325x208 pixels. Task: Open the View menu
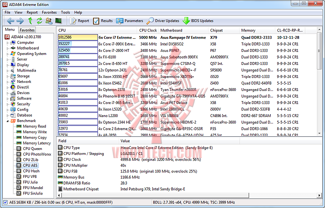(19, 13)
